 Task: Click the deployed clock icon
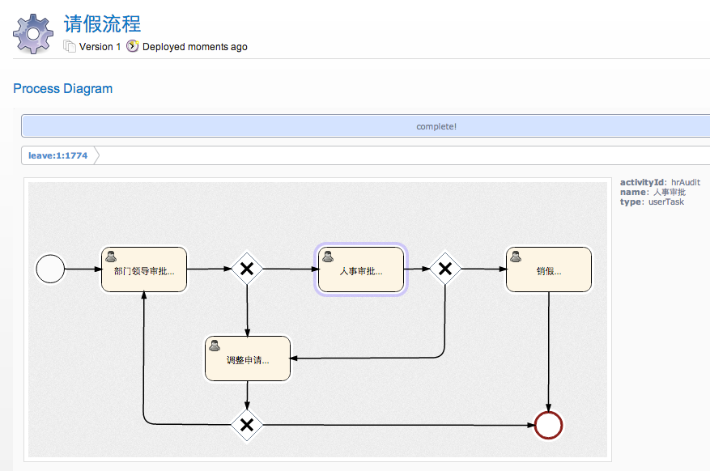pos(133,46)
